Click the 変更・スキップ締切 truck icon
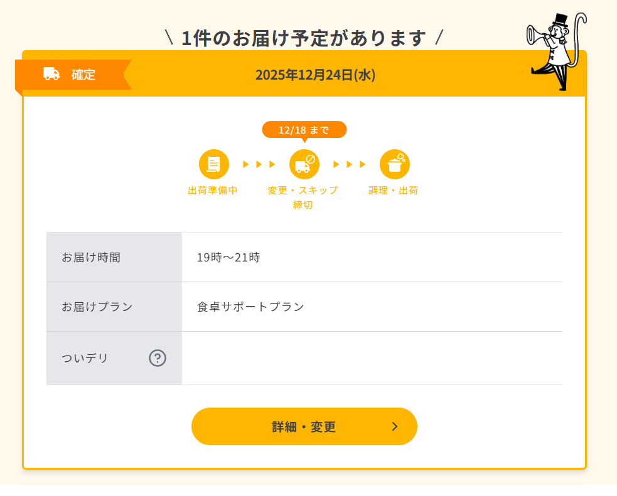Screen dimensions: 617x496 (304, 164)
